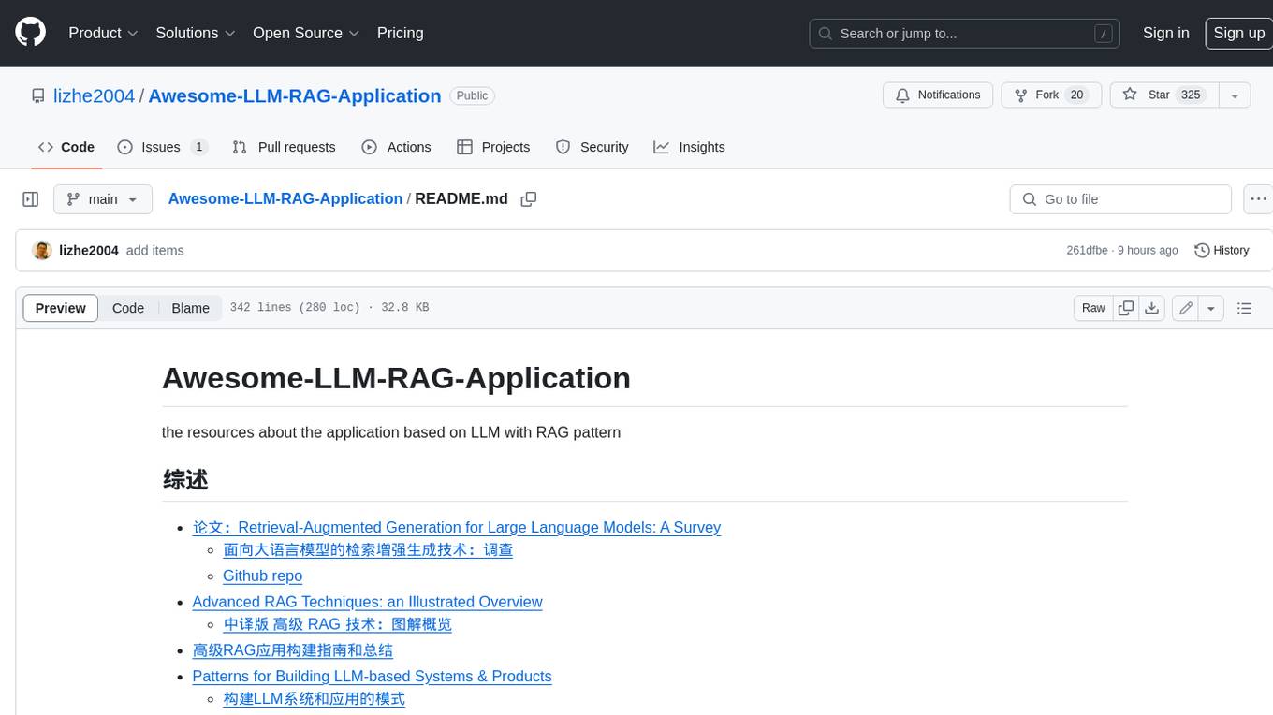Click the Notifications bell button
The width and height of the screenshot is (1273, 715).
938,95
